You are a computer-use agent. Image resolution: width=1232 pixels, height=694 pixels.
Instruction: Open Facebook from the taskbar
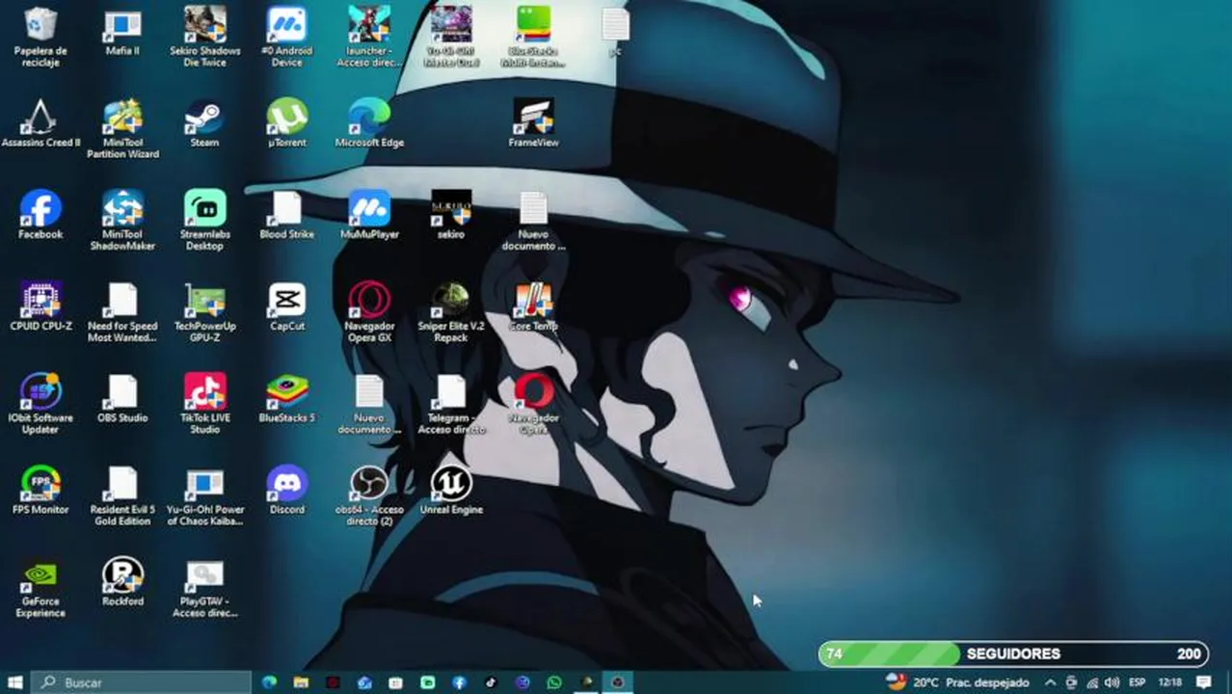pyautogui.click(x=459, y=682)
